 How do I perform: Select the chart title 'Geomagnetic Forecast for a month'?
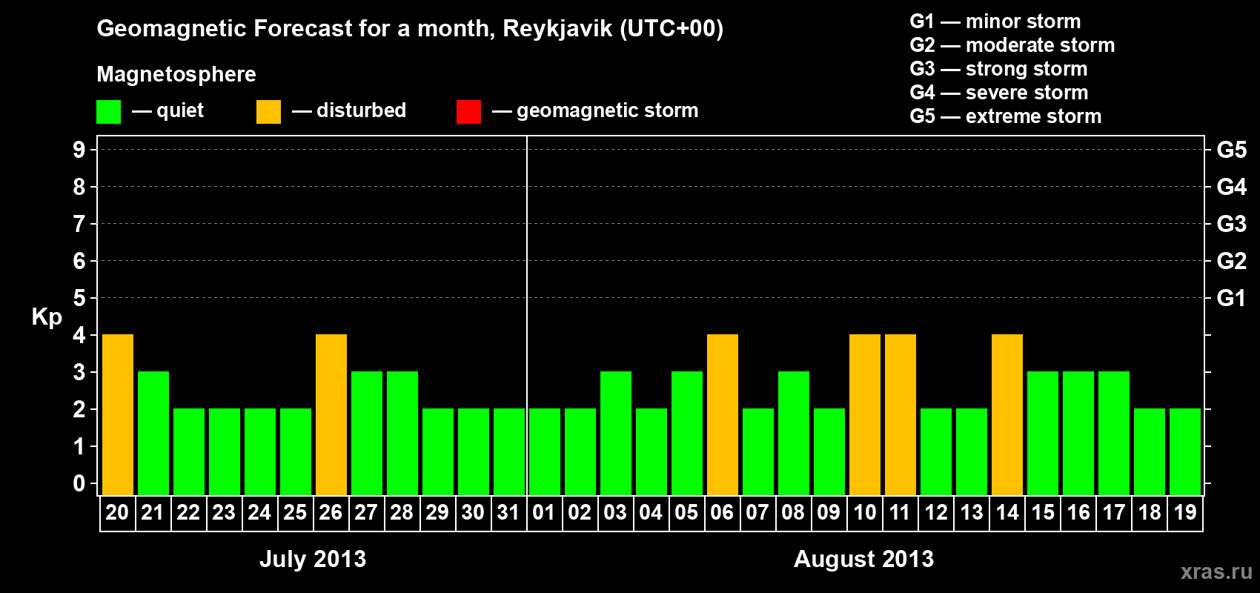[x=296, y=29]
